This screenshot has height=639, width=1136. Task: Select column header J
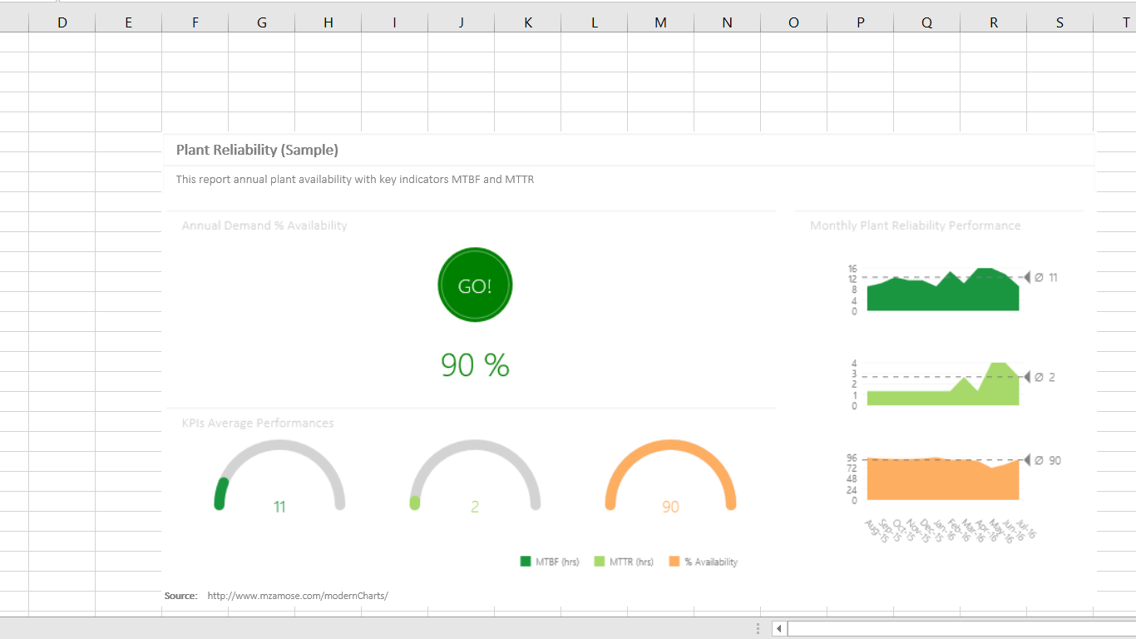(461, 22)
